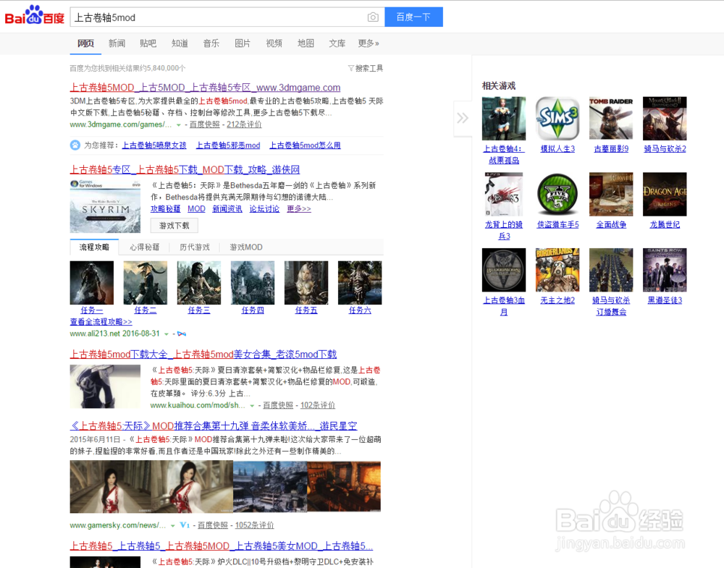Viewport: 724px width, 568px height.
Task: Click the 游戏下载 button
Action: click(174, 226)
